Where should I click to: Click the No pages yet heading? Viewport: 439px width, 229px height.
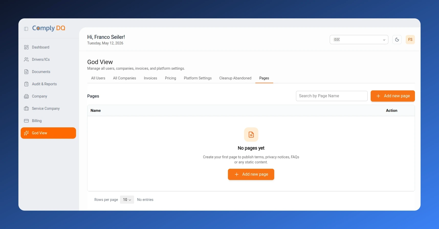coord(251,148)
